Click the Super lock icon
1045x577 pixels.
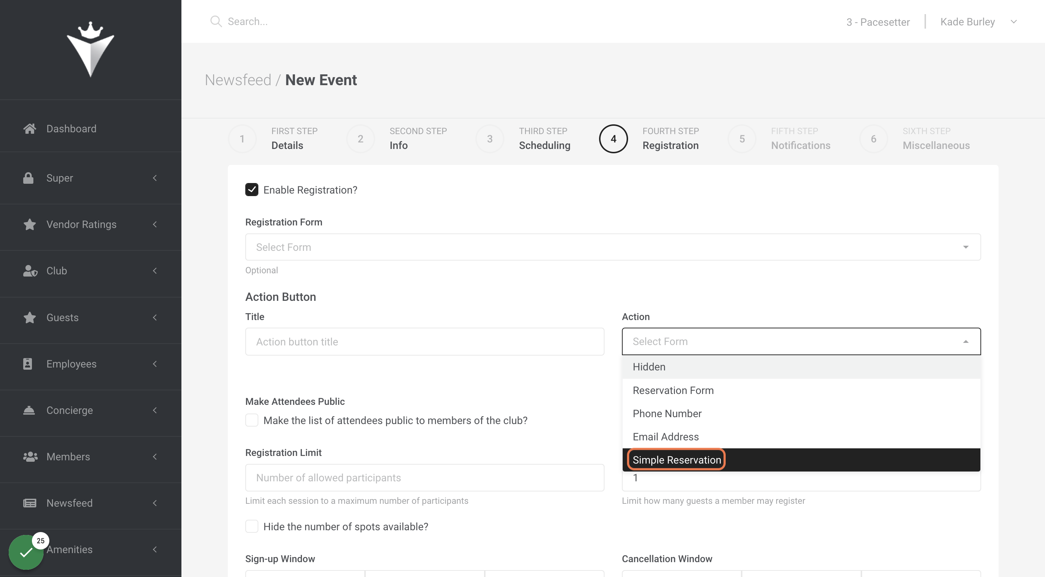click(28, 178)
